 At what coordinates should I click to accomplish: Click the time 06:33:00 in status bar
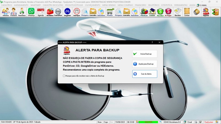131,122
